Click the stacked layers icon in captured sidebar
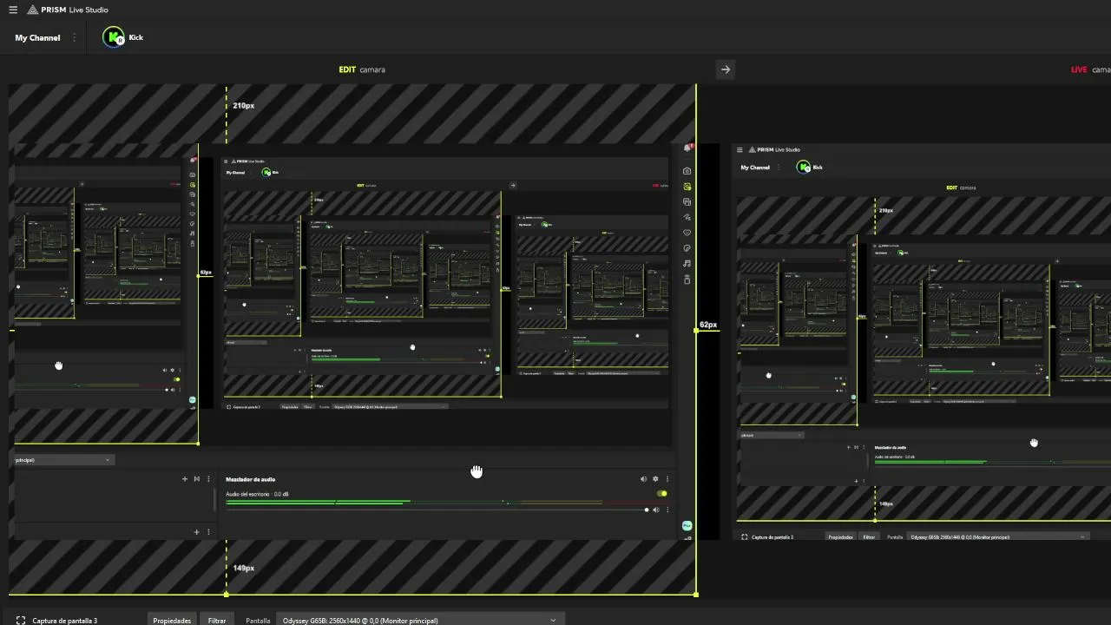 (x=687, y=202)
